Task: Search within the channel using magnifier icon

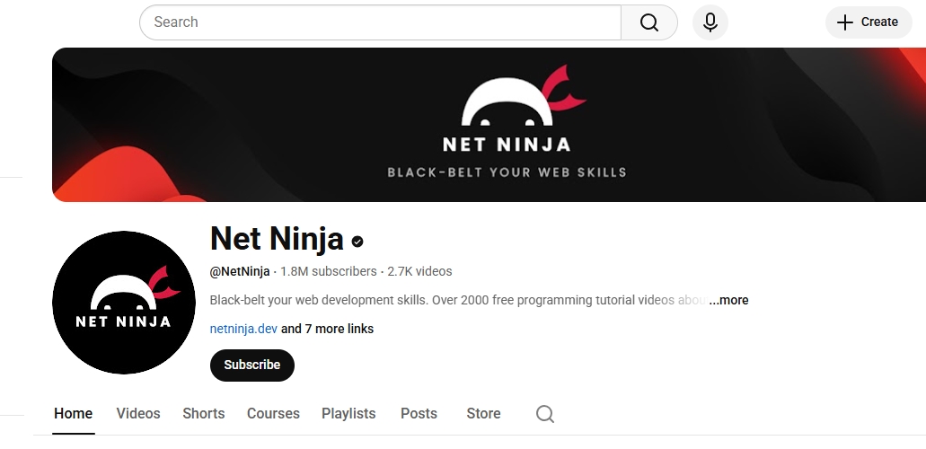Action: (545, 414)
